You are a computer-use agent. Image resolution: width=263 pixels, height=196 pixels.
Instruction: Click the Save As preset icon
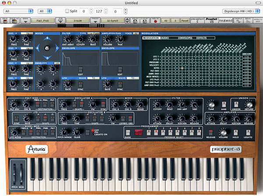14,21
